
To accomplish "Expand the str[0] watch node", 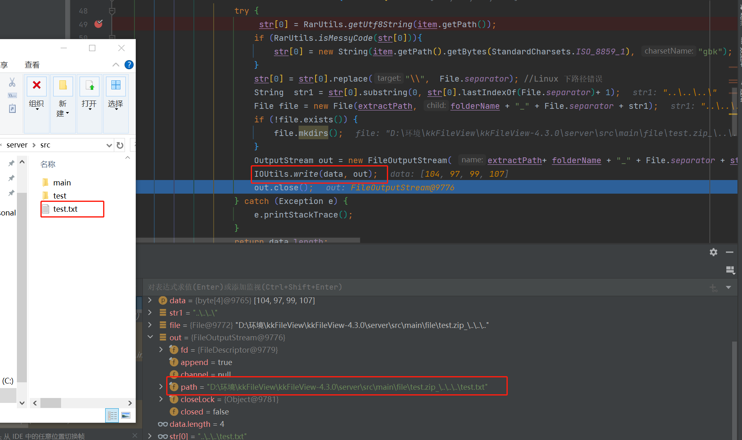I will [x=150, y=436].
